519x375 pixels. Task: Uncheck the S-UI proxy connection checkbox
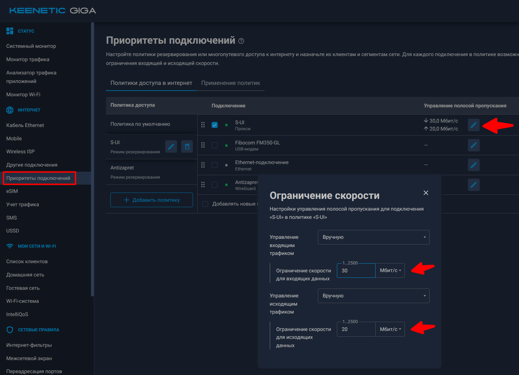(215, 125)
